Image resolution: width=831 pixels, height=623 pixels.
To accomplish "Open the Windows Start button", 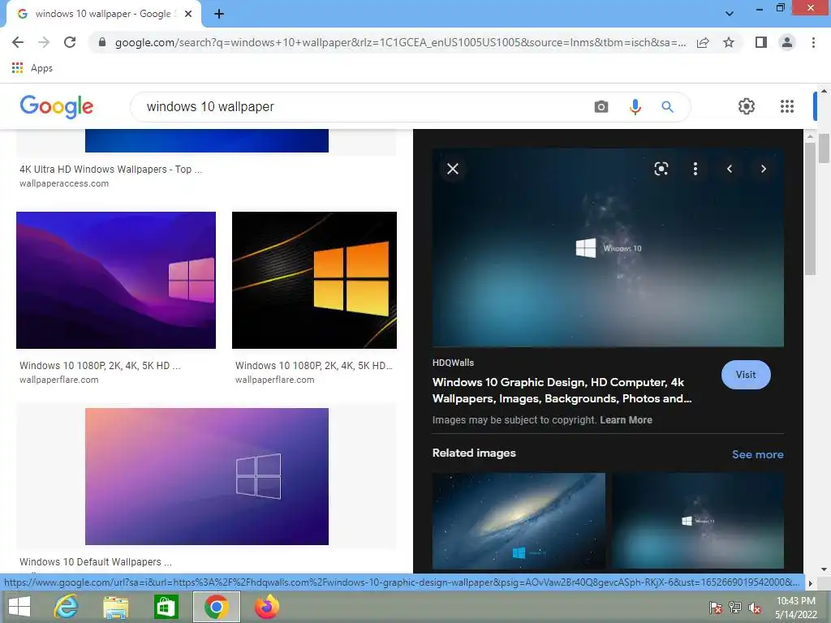I will point(19,607).
